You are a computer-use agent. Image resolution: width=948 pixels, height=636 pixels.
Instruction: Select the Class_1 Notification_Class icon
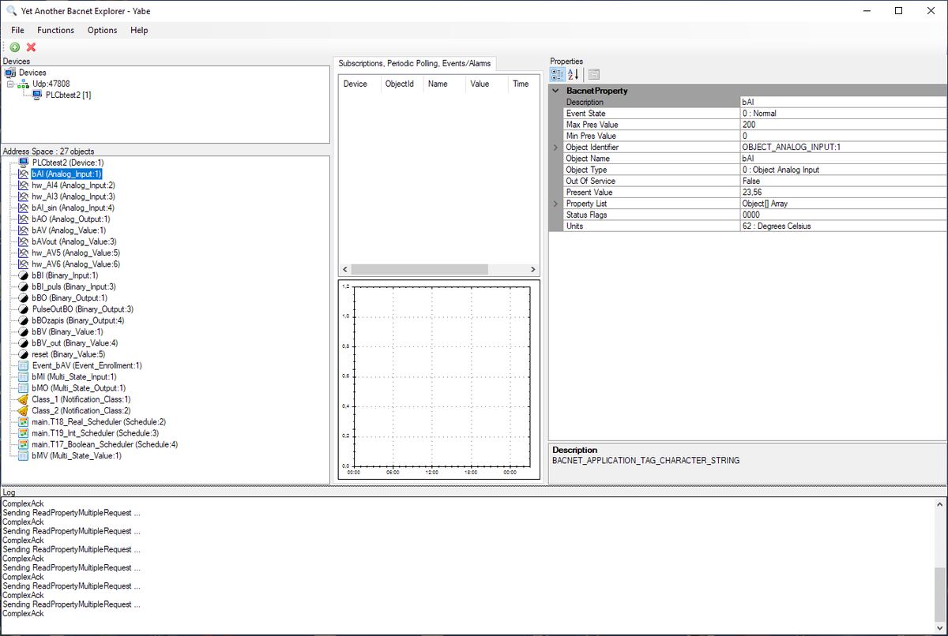click(24, 399)
